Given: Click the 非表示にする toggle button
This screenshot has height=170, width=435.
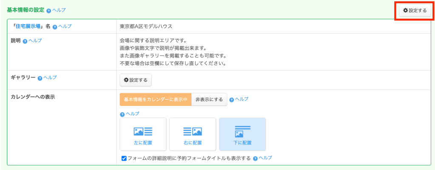Looking at the screenshot, I should coord(209,100).
